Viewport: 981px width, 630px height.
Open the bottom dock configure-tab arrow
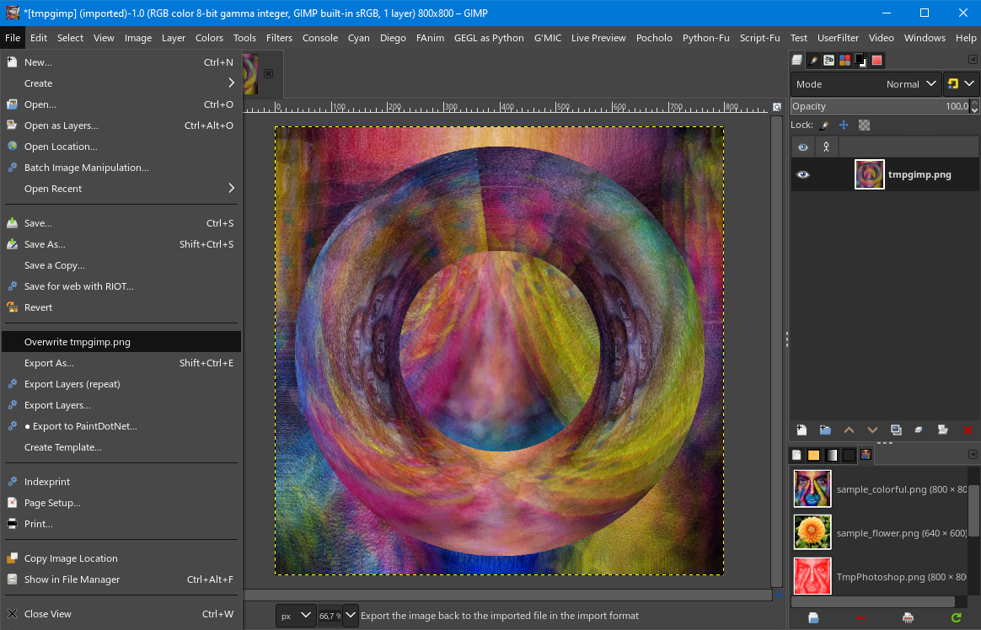coord(973,454)
